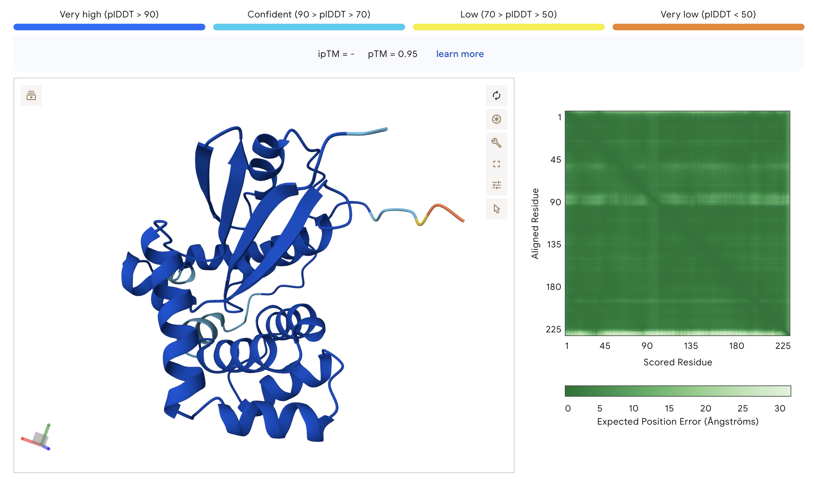Click the Very high pLDDT blue bar

tap(109, 27)
